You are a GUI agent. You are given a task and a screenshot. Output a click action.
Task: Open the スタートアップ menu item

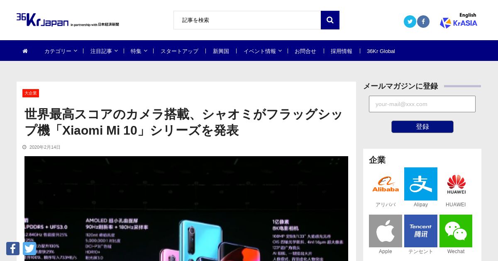(x=179, y=51)
